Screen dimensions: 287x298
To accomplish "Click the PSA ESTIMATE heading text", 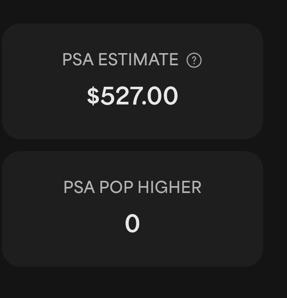I will pyautogui.click(x=121, y=60).
